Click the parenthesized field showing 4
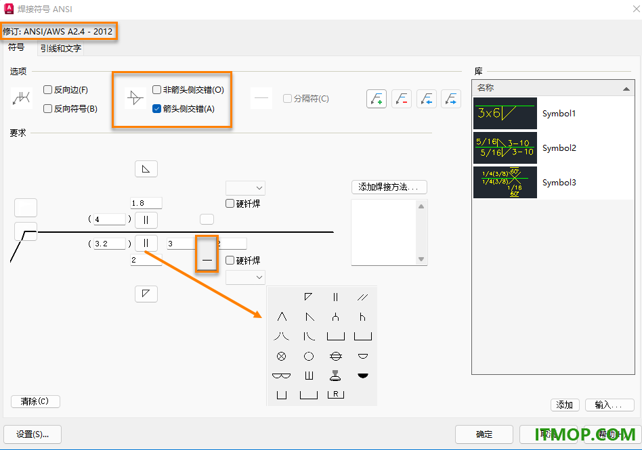The width and height of the screenshot is (642, 450). tap(109, 219)
